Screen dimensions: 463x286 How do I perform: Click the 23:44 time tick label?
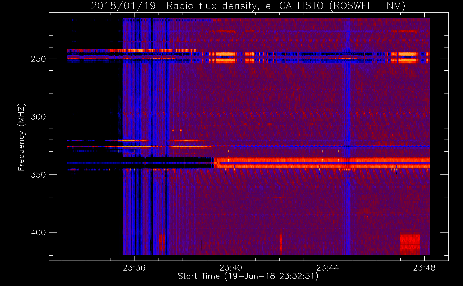(x=328, y=268)
